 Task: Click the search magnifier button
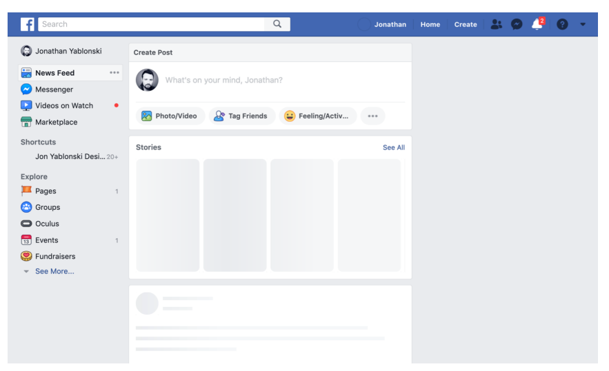click(x=277, y=24)
